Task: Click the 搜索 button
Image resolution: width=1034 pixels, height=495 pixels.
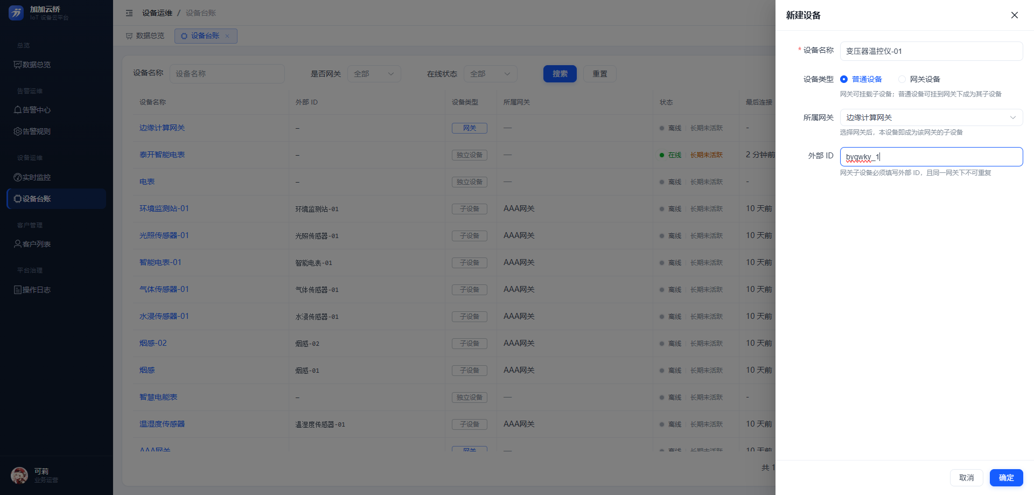Action: click(x=560, y=74)
